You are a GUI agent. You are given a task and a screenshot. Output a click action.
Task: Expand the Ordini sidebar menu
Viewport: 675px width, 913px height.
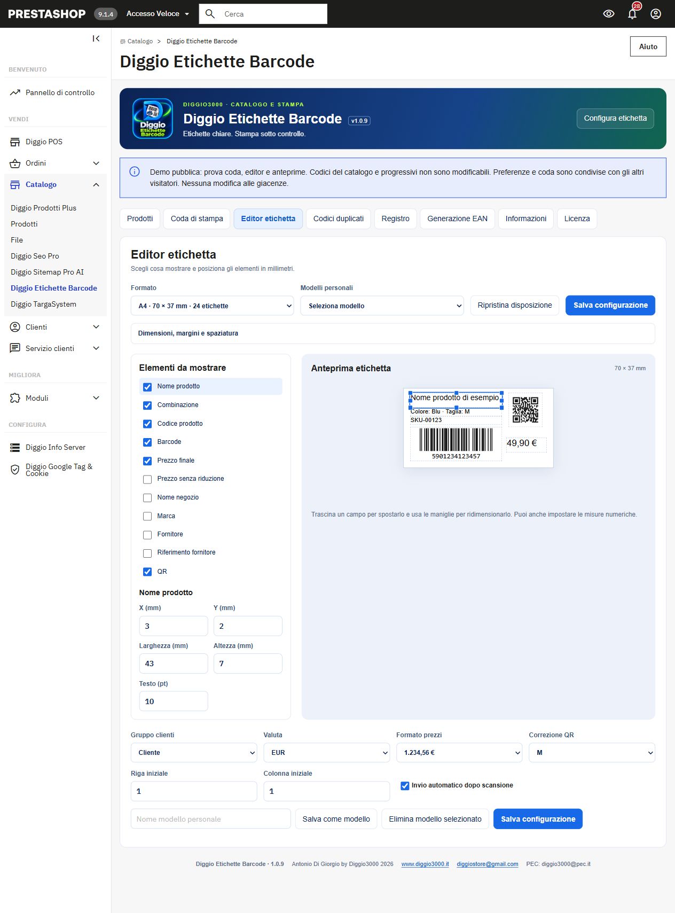coord(96,163)
